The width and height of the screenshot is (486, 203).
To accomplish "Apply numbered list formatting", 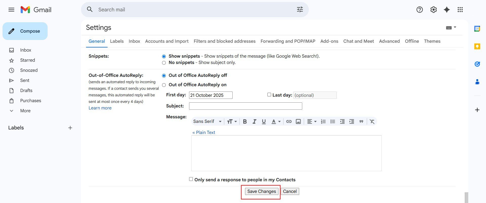I will pyautogui.click(x=323, y=122).
